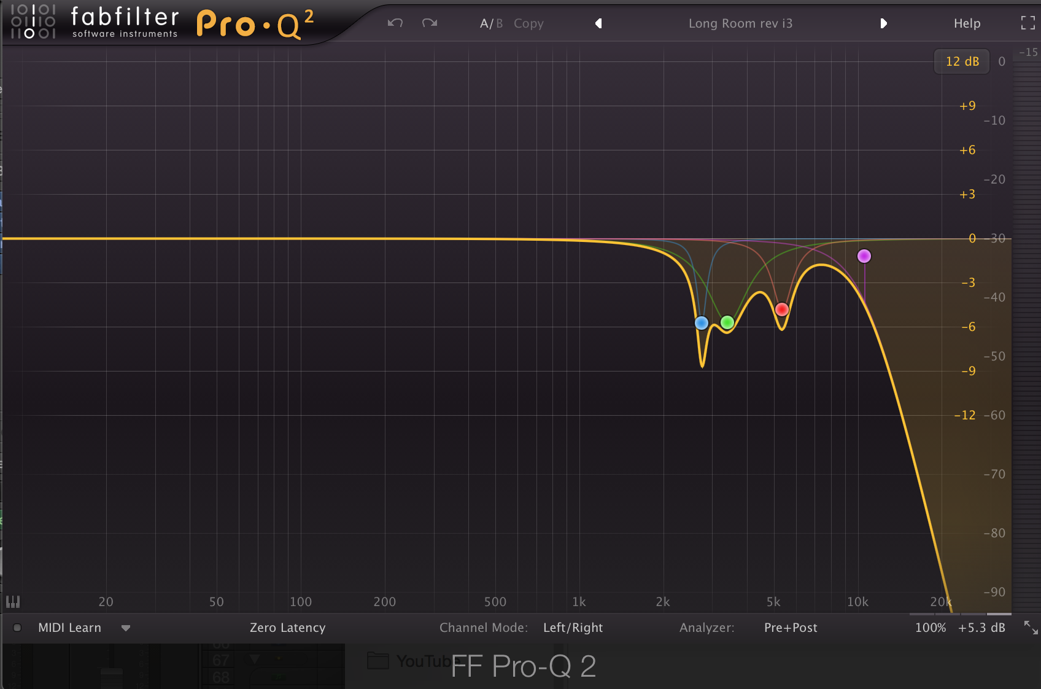This screenshot has width=1041, height=689.
Task: Click the redo arrow icon
Action: [430, 23]
